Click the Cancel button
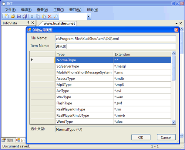 tap(166, 137)
